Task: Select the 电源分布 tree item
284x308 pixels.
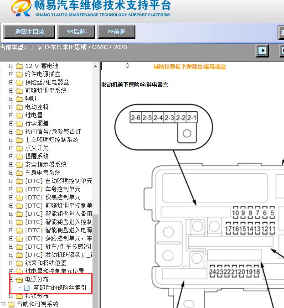Action: 37,279
